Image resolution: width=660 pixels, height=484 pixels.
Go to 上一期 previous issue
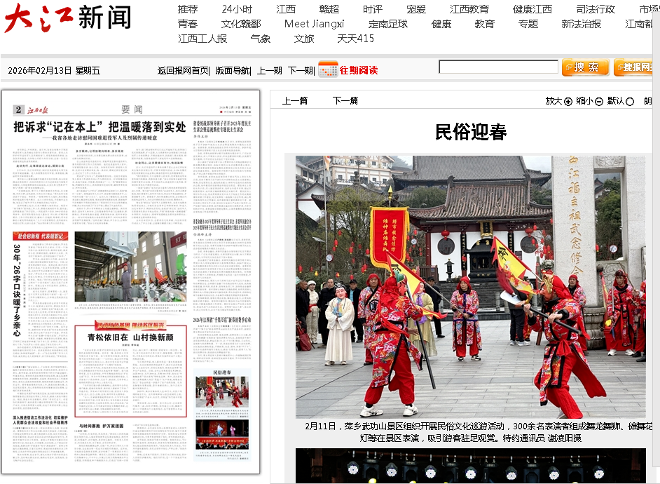[x=269, y=70]
